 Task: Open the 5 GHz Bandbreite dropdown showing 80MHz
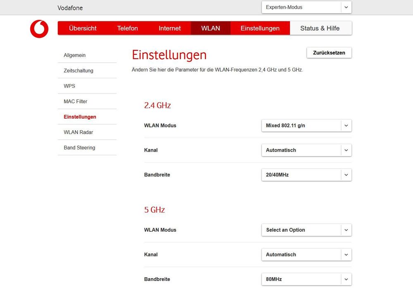tap(306, 279)
